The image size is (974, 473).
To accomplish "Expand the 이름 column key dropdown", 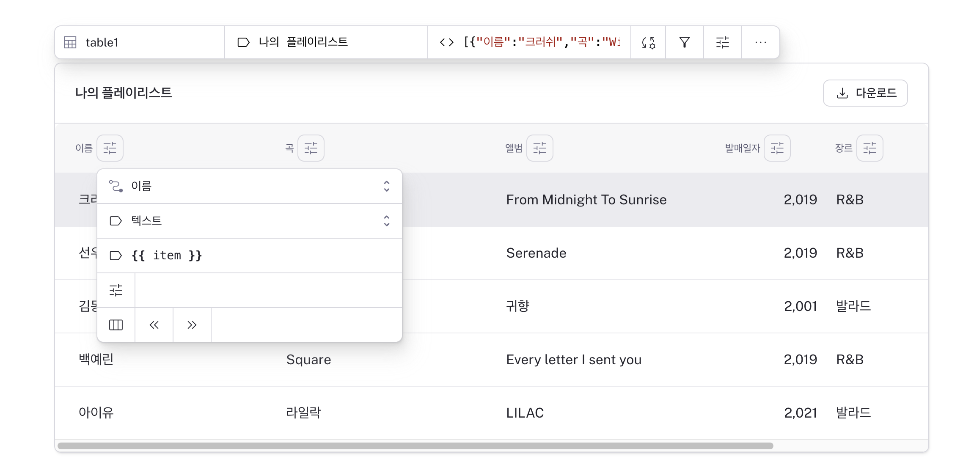I will (250, 186).
